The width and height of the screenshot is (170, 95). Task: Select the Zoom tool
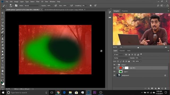coord(2,74)
